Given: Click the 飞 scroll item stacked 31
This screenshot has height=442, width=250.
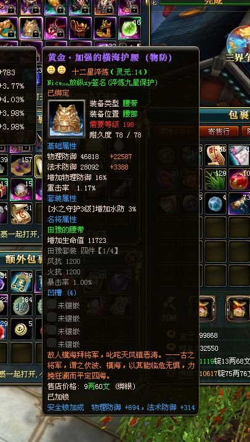Looking at the screenshot, I should tap(22, 213).
